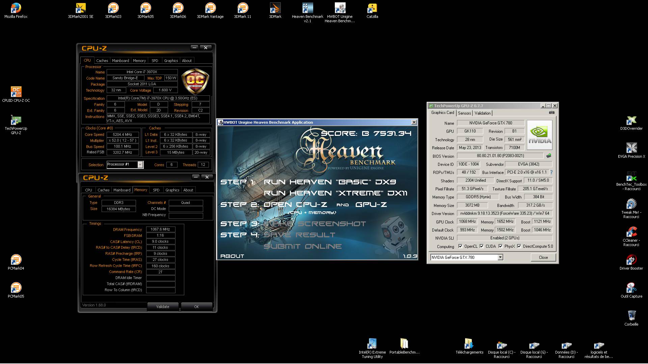Click About in Heaven Benchmark app

232,256
